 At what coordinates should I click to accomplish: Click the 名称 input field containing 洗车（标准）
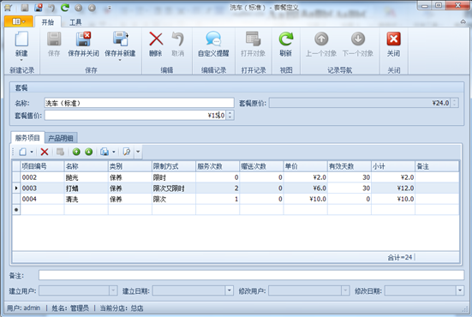[139, 103]
